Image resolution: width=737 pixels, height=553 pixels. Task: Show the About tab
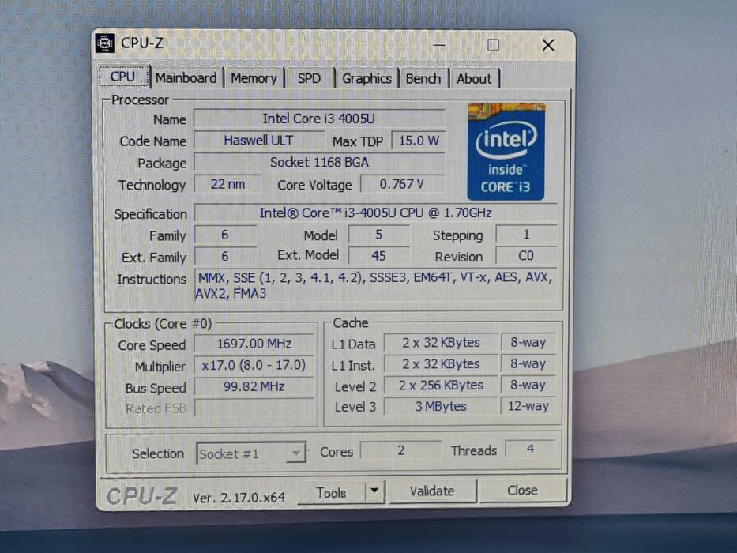pos(474,78)
